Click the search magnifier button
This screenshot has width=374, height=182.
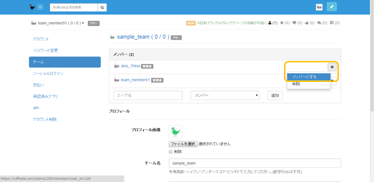tap(102, 7)
